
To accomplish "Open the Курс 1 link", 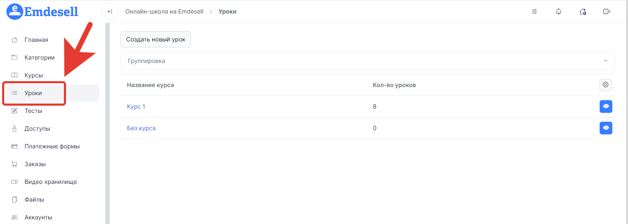I will (x=136, y=107).
